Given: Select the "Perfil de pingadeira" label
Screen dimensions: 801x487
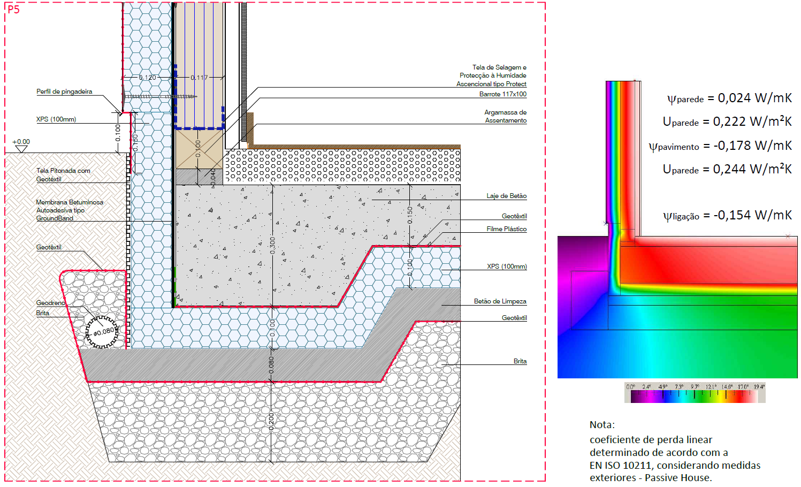Looking at the screenshot, I should [64, 92].
